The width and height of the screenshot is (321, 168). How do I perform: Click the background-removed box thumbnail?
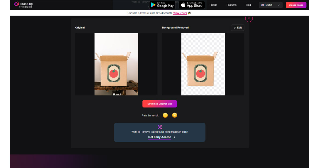tap(203, 64)
